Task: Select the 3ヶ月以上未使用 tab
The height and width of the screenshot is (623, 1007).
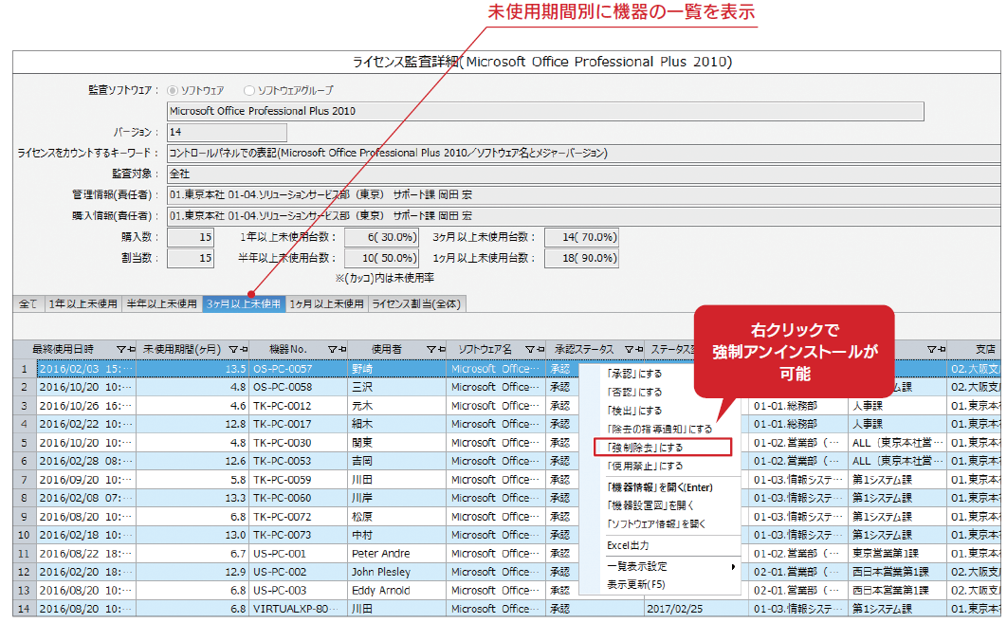Action: (x=244, y=303)
